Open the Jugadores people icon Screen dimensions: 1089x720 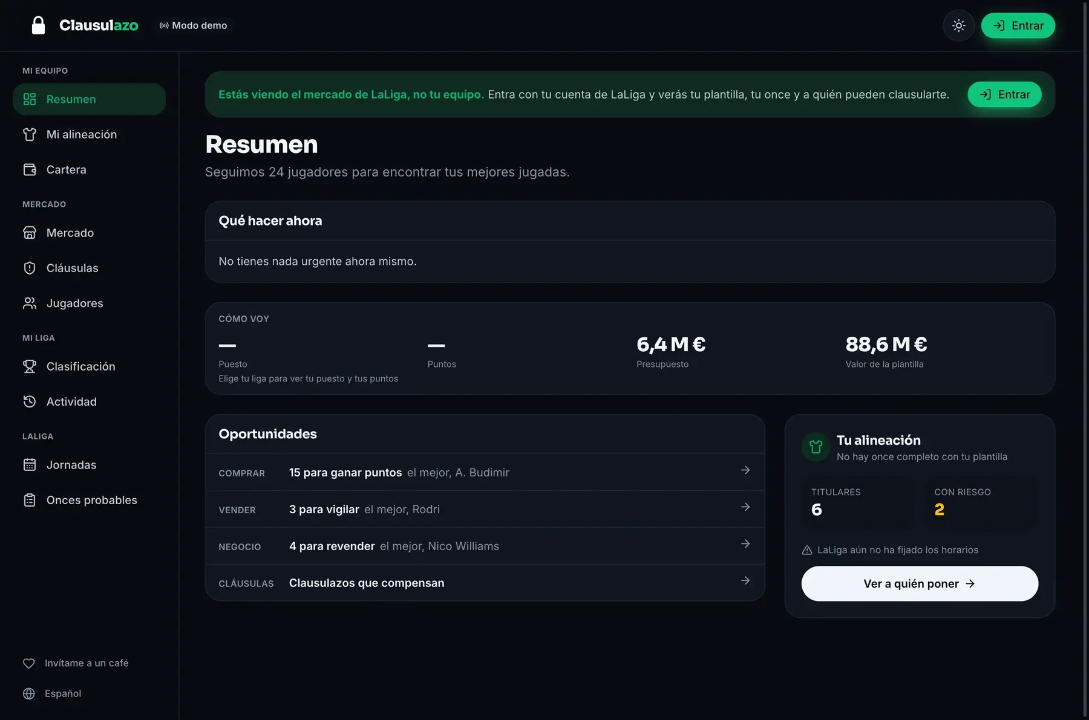(x=30, y=303)
